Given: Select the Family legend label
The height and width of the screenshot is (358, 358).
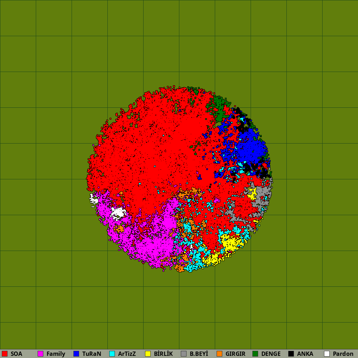Looking at the screenshot, I should coord(56,354).
